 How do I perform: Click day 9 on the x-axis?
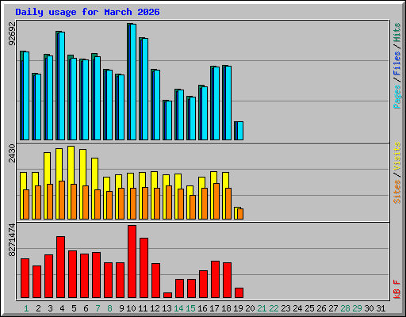click(x=121, y=308)
